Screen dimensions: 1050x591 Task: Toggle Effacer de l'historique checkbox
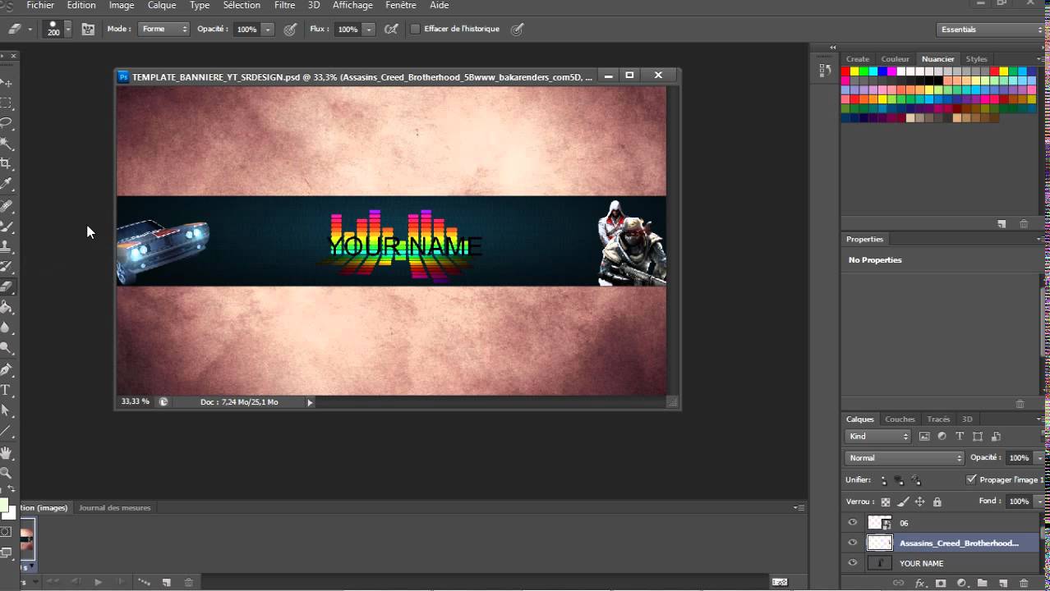[x=416, y=29]
